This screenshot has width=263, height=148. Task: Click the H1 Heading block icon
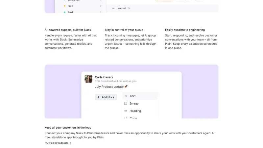click(126, 111)
